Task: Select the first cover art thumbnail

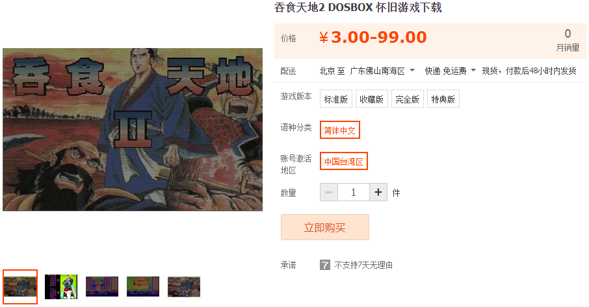Action: (20, 287)
